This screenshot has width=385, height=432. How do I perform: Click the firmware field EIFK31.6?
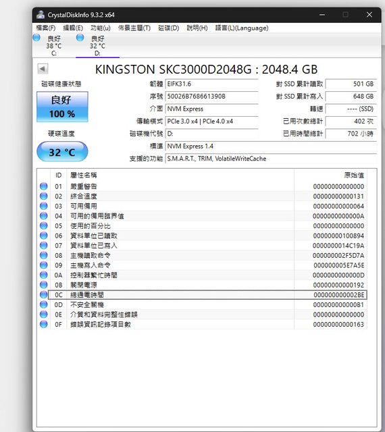click(211, 84)
